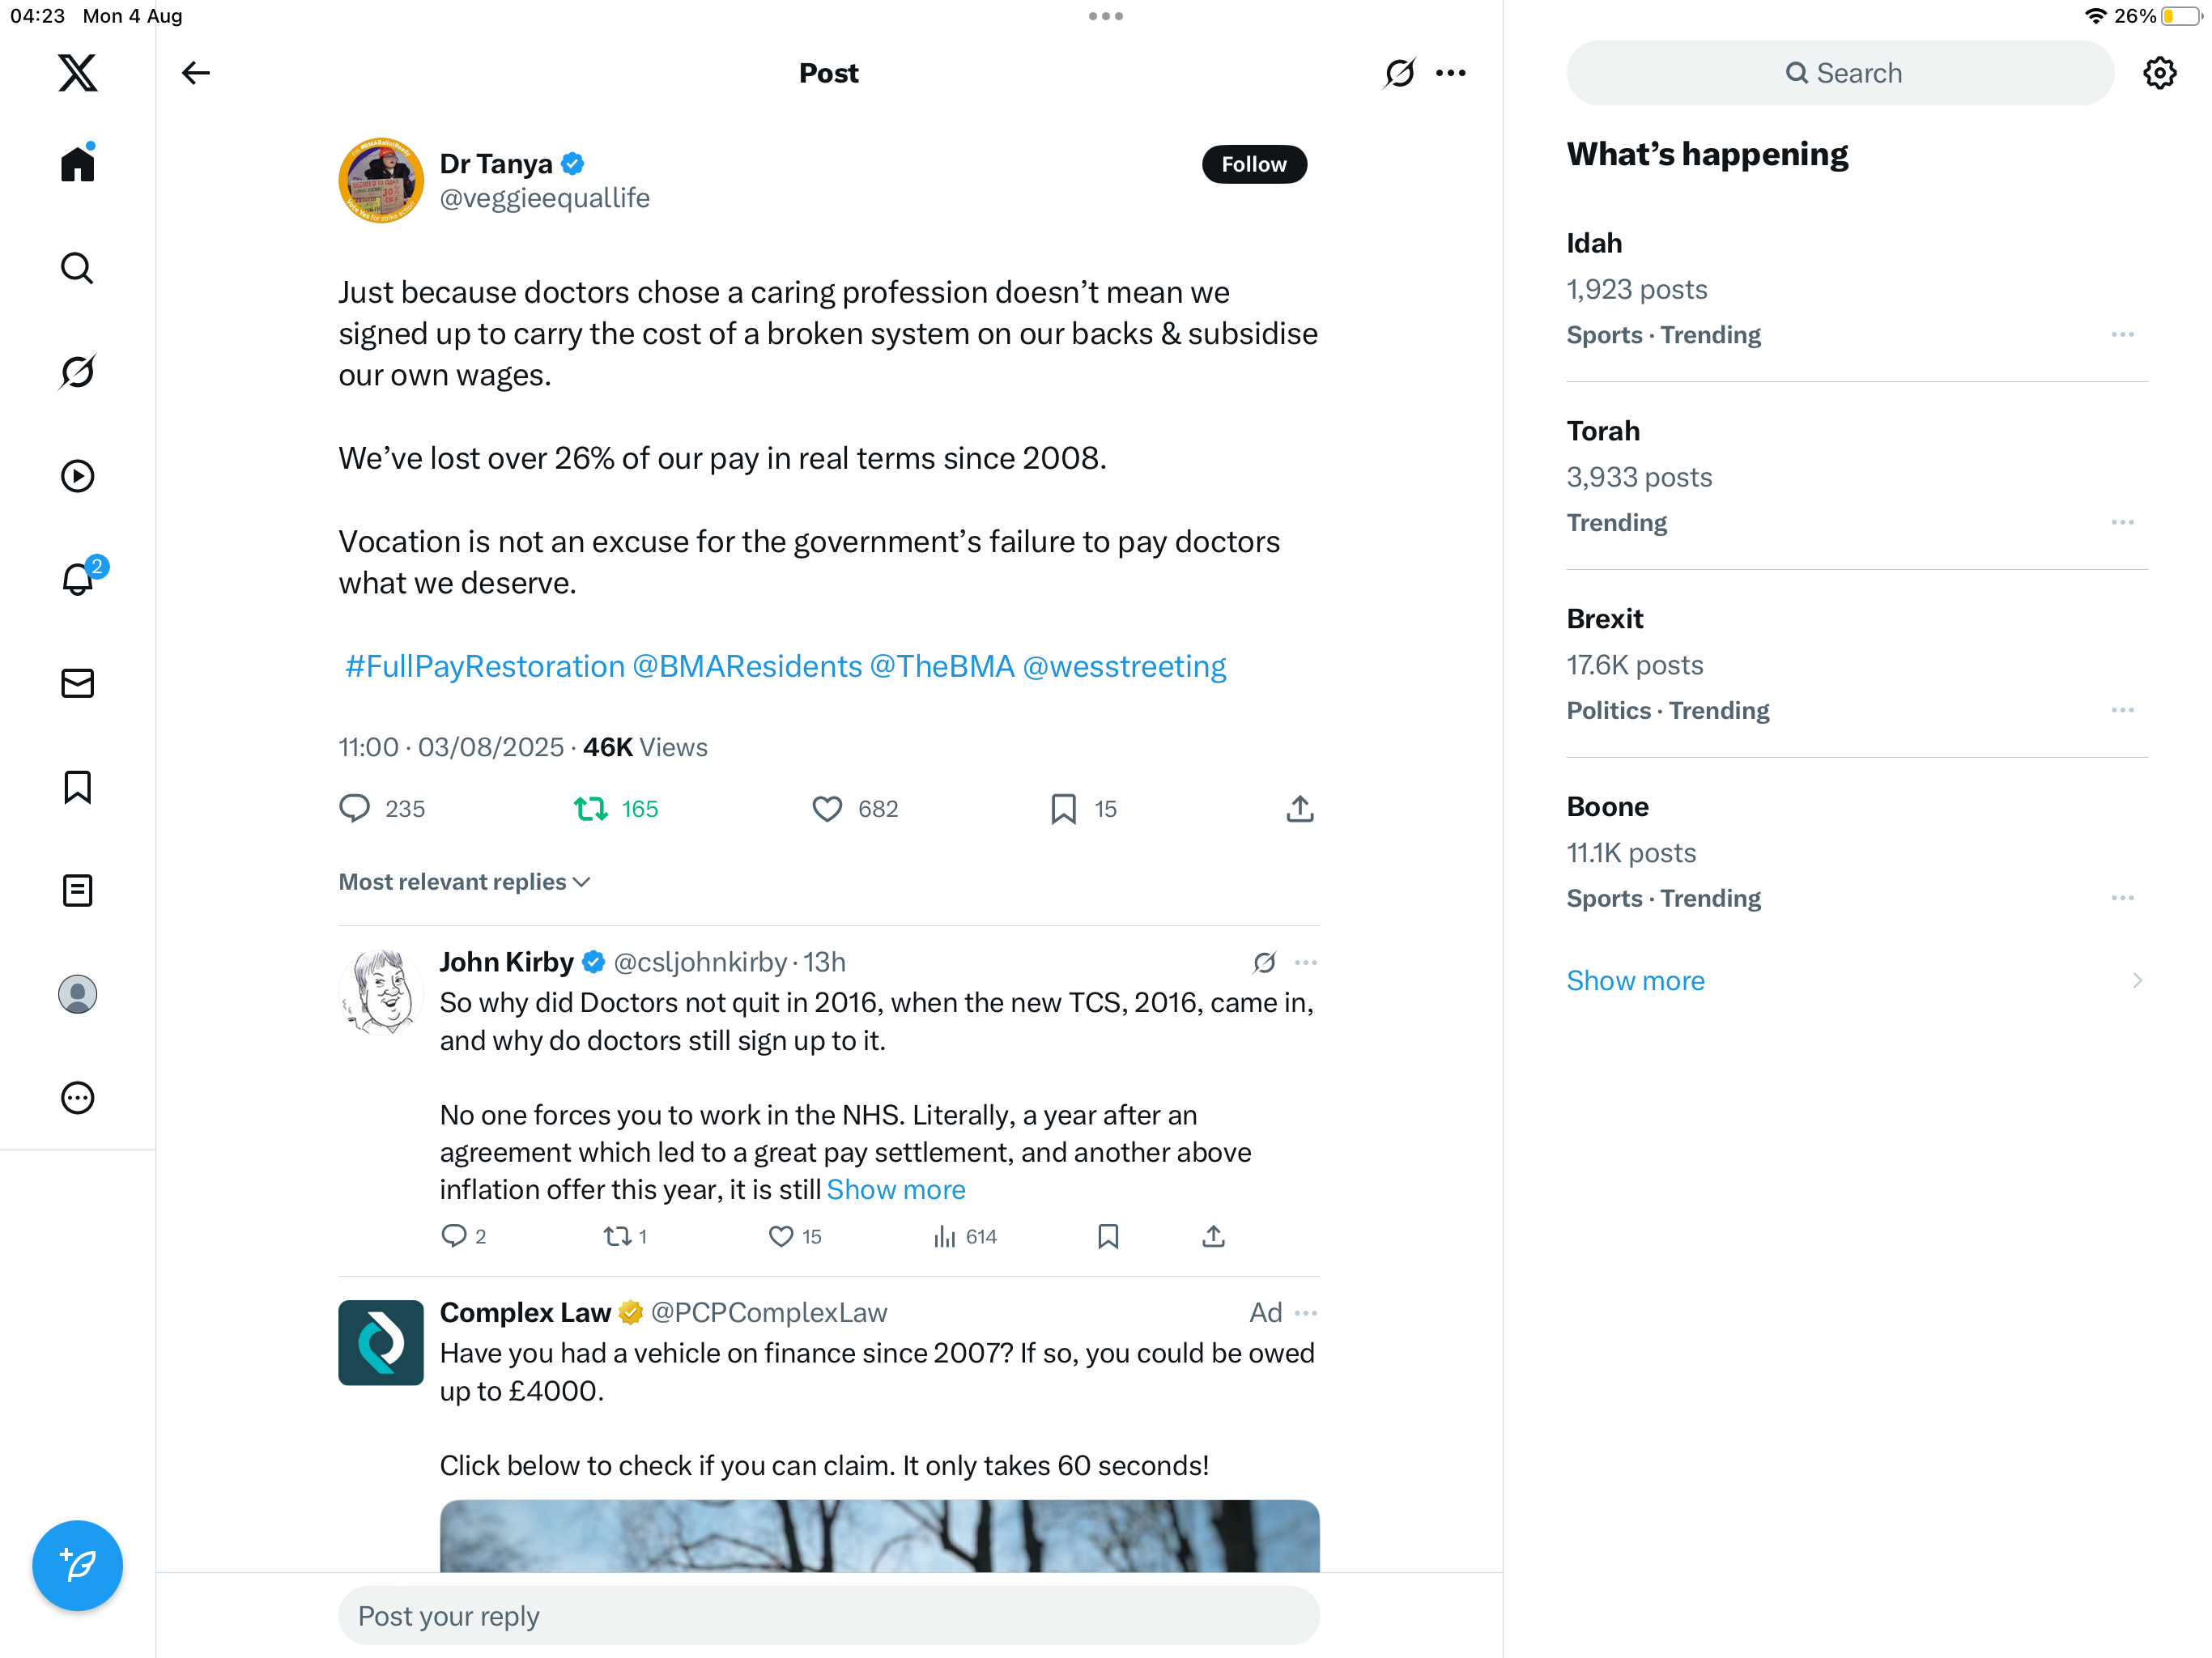Open more options for Dr Tanya's post
2212x1658 pixels.
click(1451, 73)
